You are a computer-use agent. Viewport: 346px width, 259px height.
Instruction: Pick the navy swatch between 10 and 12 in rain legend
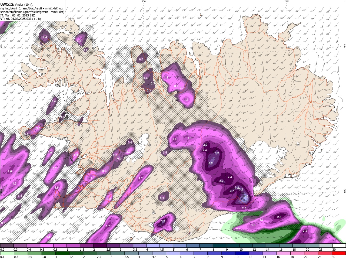(242, 253)
